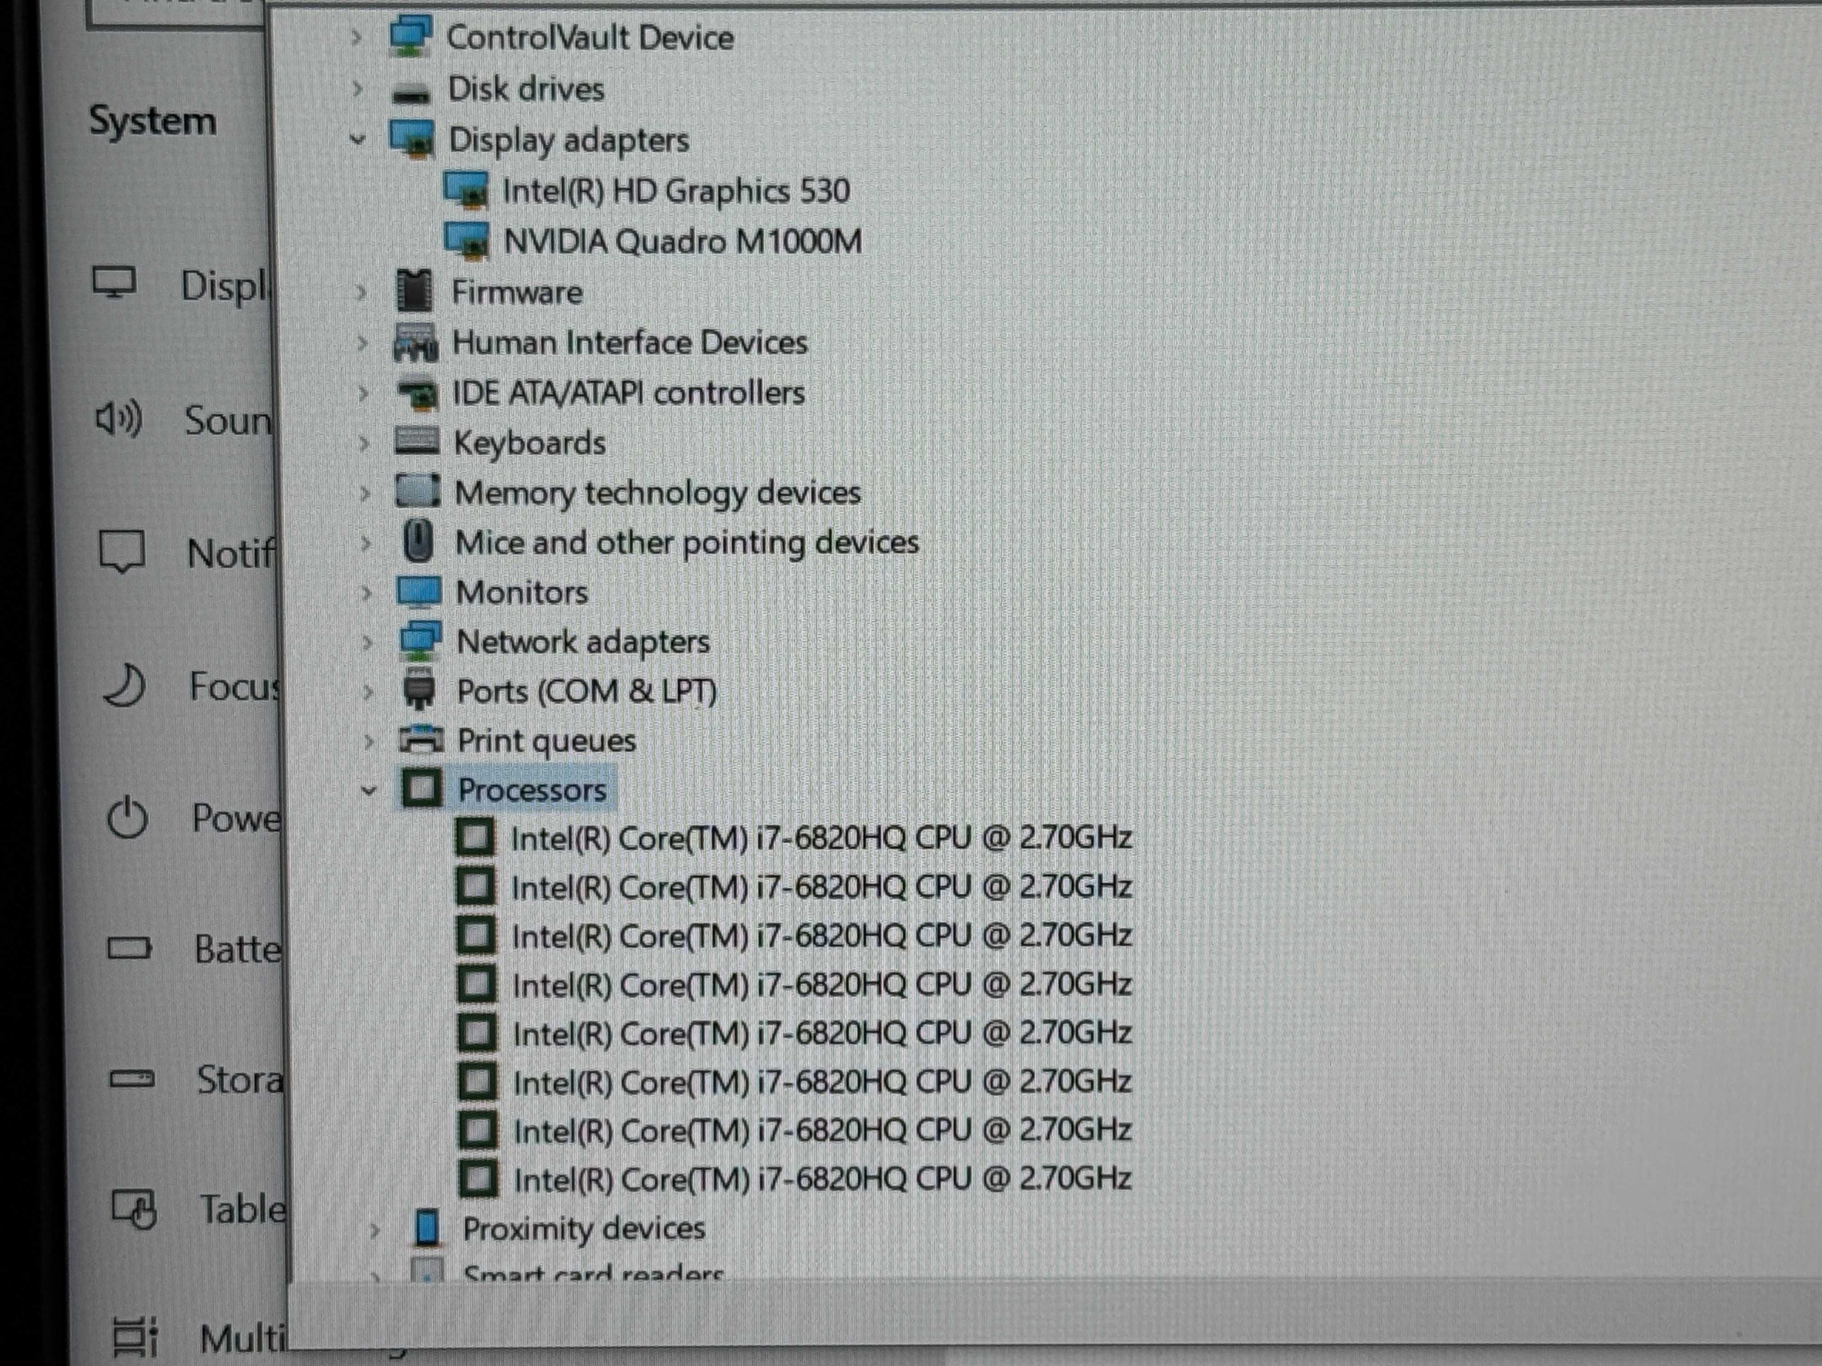Click the Memory technology devices icon
The image size is (1822, 1366).
click(x=418, y=491)
